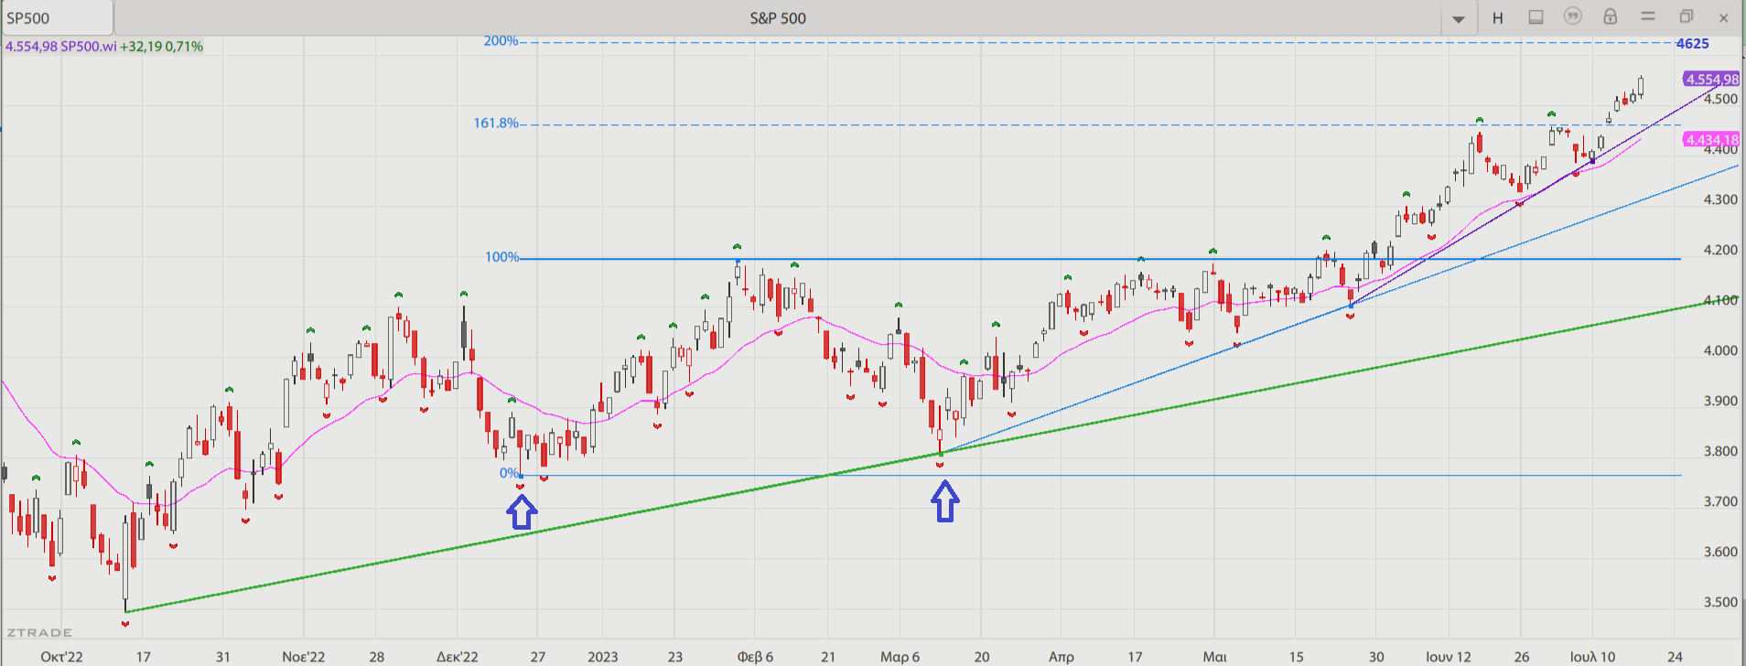The width and height of the screenshot is (1746, 666).
Task: Click the Δεκ'22 date axis label
Action: 458,657
